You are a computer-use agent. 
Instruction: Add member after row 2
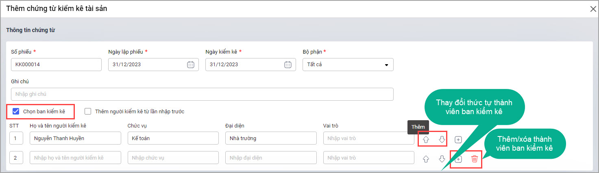[458, 159]
